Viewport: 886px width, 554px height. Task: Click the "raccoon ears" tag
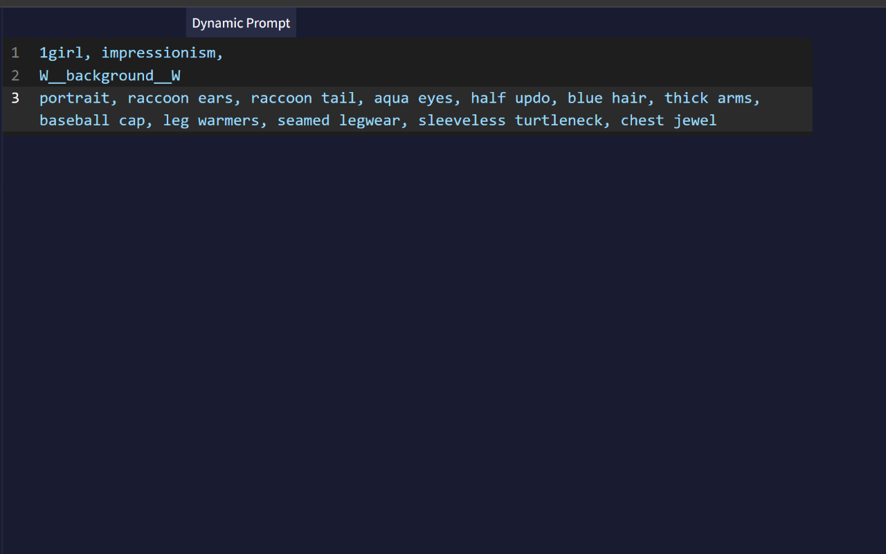(180, 98)
